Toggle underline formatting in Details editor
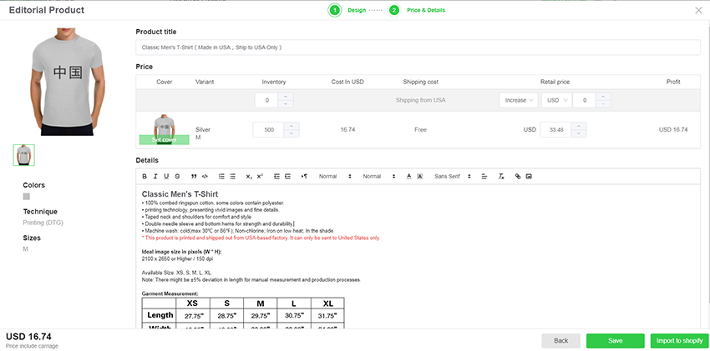The width and height of the screenshot is (710, 351). 166,176
